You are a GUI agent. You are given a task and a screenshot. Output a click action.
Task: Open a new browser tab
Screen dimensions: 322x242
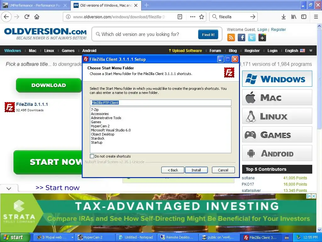point(147,5)
